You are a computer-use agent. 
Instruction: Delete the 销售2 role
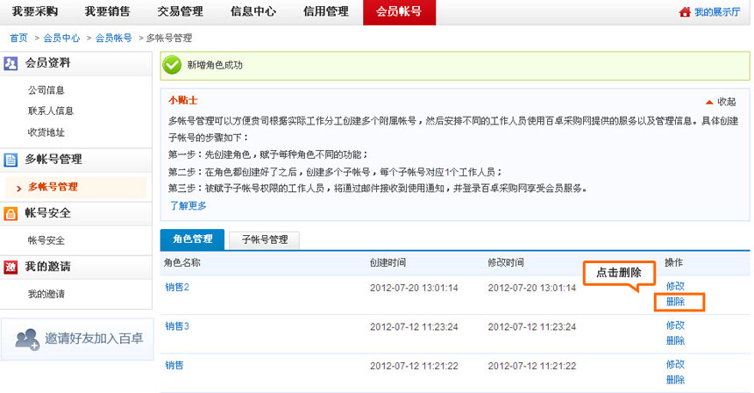point(675,302)
